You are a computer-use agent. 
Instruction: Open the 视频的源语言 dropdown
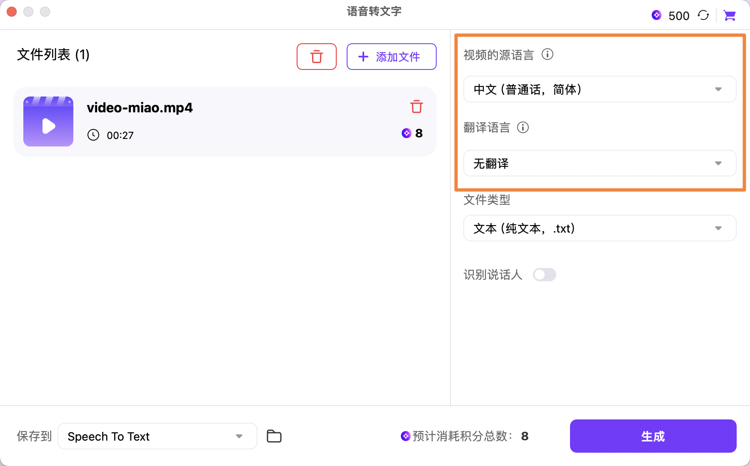[x=600, y=89]
